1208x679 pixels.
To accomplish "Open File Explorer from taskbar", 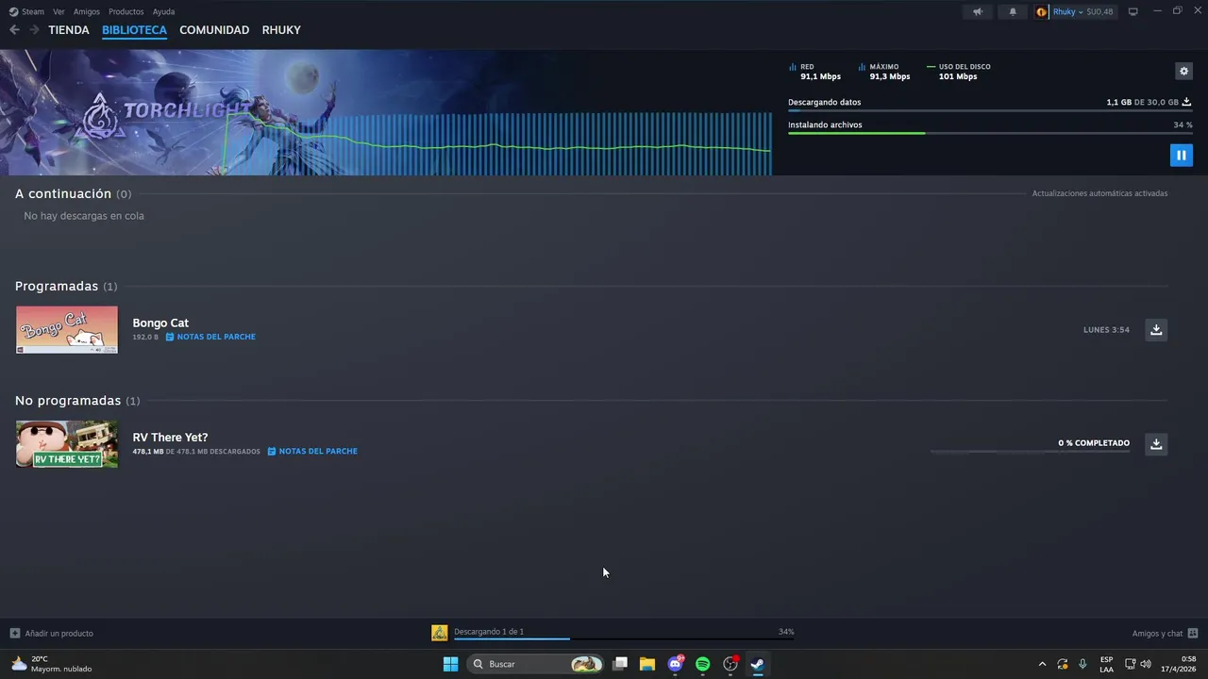I will tap(647, 664).
